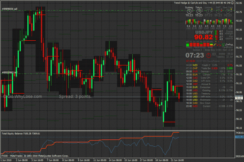The image size is (244, 162).
Task: Select the 12:00 CAD CPI m/m news row
Action: tap(210, 81)
